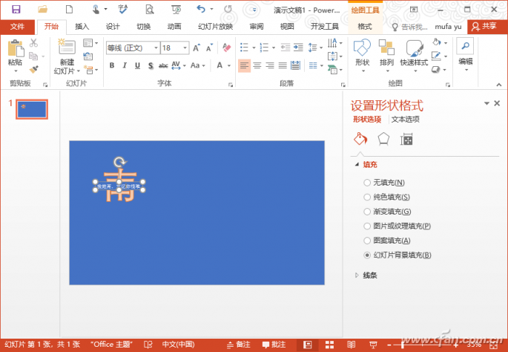This screenshot has height=352, width=508.
Task: Open font color dropdown arrow
Action: 229,65
